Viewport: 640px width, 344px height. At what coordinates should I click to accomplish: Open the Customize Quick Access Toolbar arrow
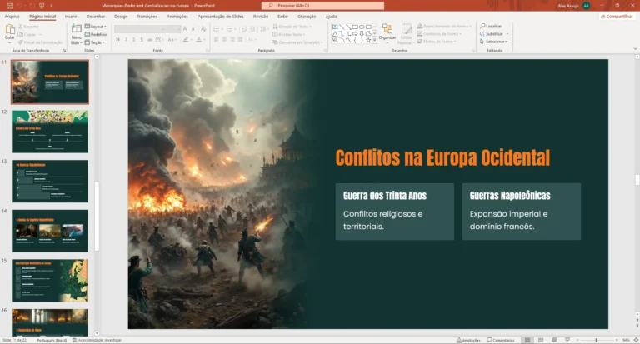click(x=52, y=6)
